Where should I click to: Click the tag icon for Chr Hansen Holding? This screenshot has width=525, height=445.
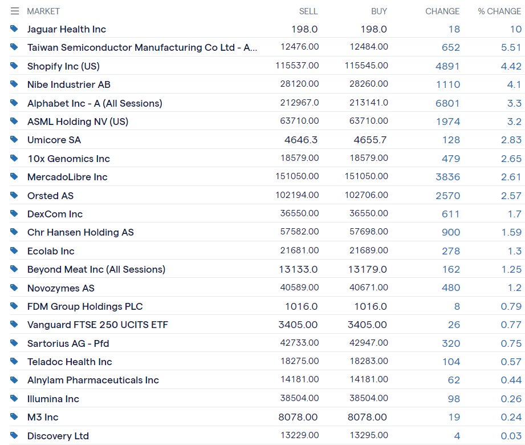pyautogui.click(x=14, y=232)
